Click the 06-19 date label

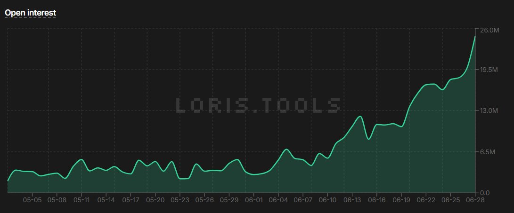click(x=401, y=199)
